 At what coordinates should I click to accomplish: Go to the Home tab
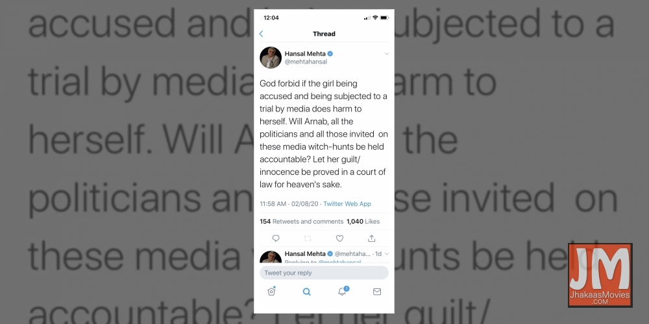coord(271,292)
